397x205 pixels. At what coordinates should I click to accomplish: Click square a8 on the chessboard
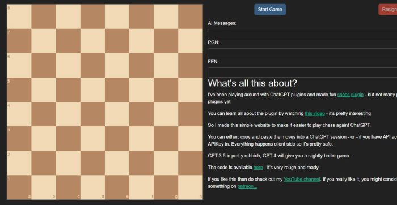point(19,16)
